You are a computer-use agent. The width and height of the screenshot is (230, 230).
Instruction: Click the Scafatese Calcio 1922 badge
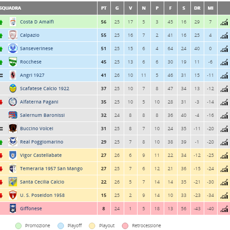(x=13, y=88)
